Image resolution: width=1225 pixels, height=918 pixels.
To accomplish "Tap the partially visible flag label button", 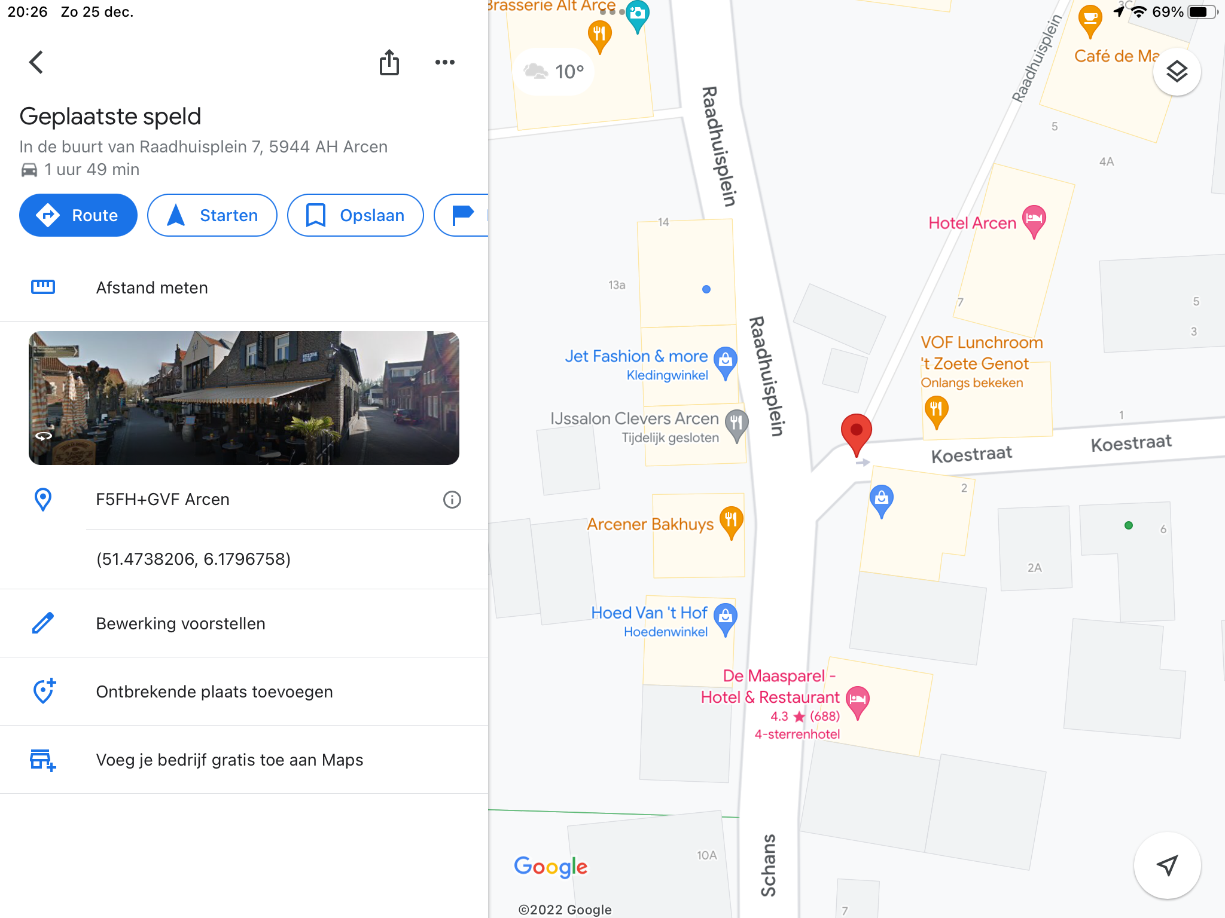I will 462,215.
